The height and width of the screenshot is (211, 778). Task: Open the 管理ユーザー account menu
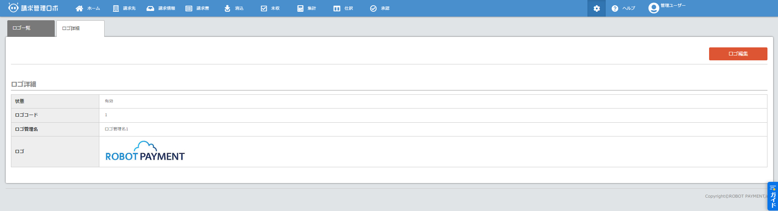[x=673, y=6]
